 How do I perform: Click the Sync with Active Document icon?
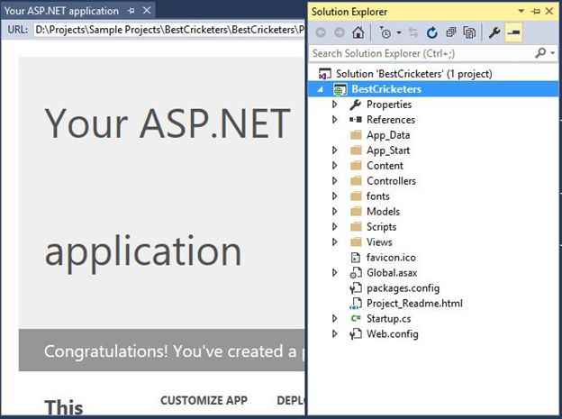pos(413,32)
